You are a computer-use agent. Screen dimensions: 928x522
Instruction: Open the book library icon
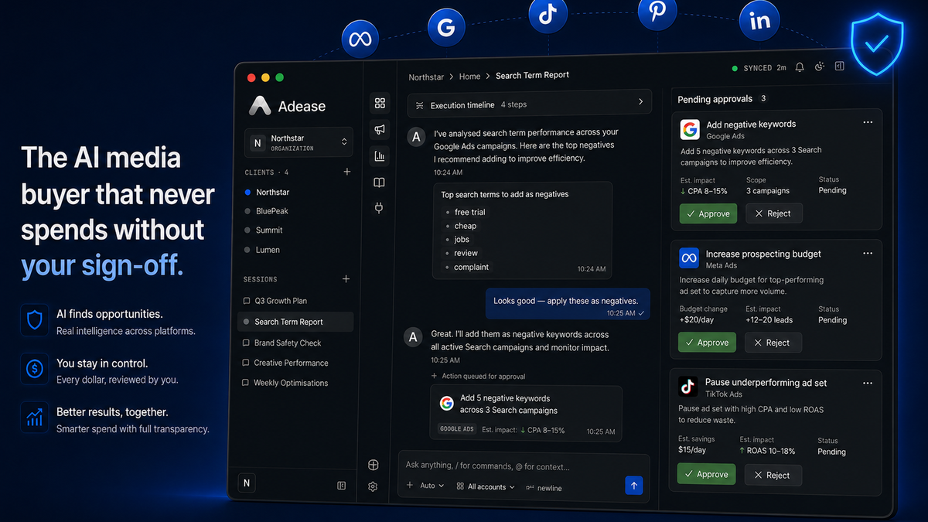coord(379,183)
